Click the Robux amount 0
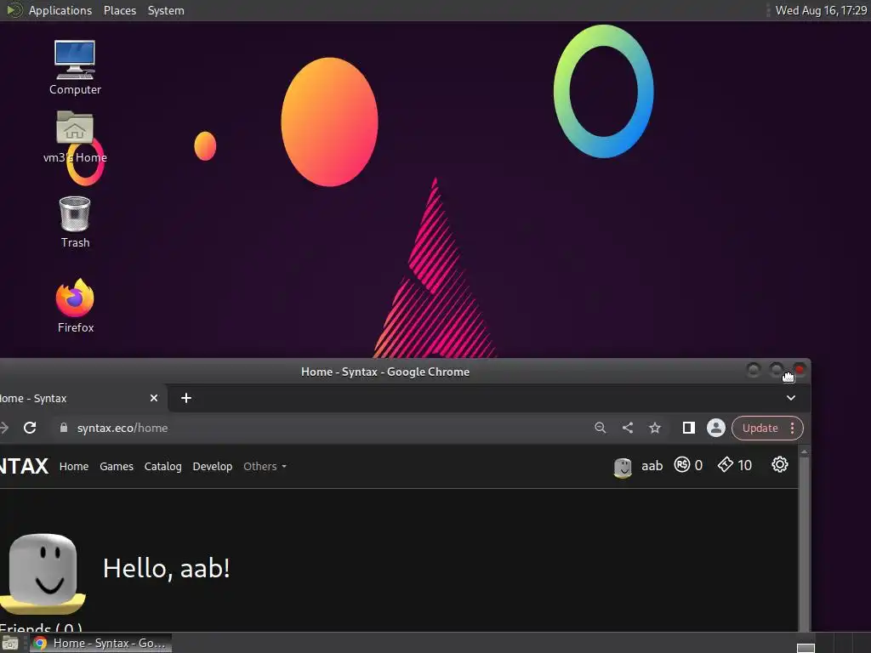871x653 pixels. pos(698,465)
